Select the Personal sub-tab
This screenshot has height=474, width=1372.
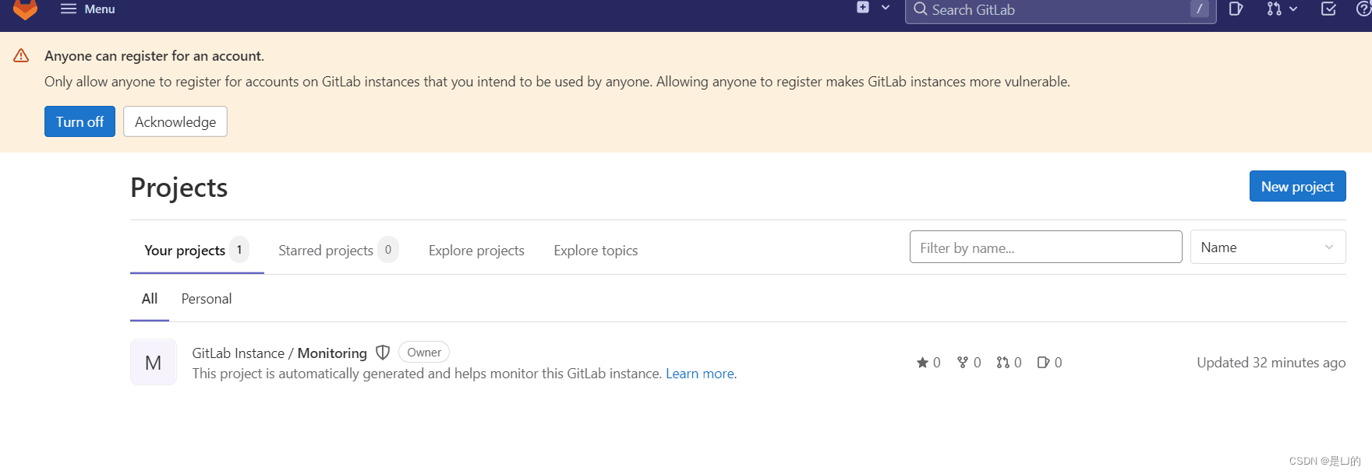(207, 299)
